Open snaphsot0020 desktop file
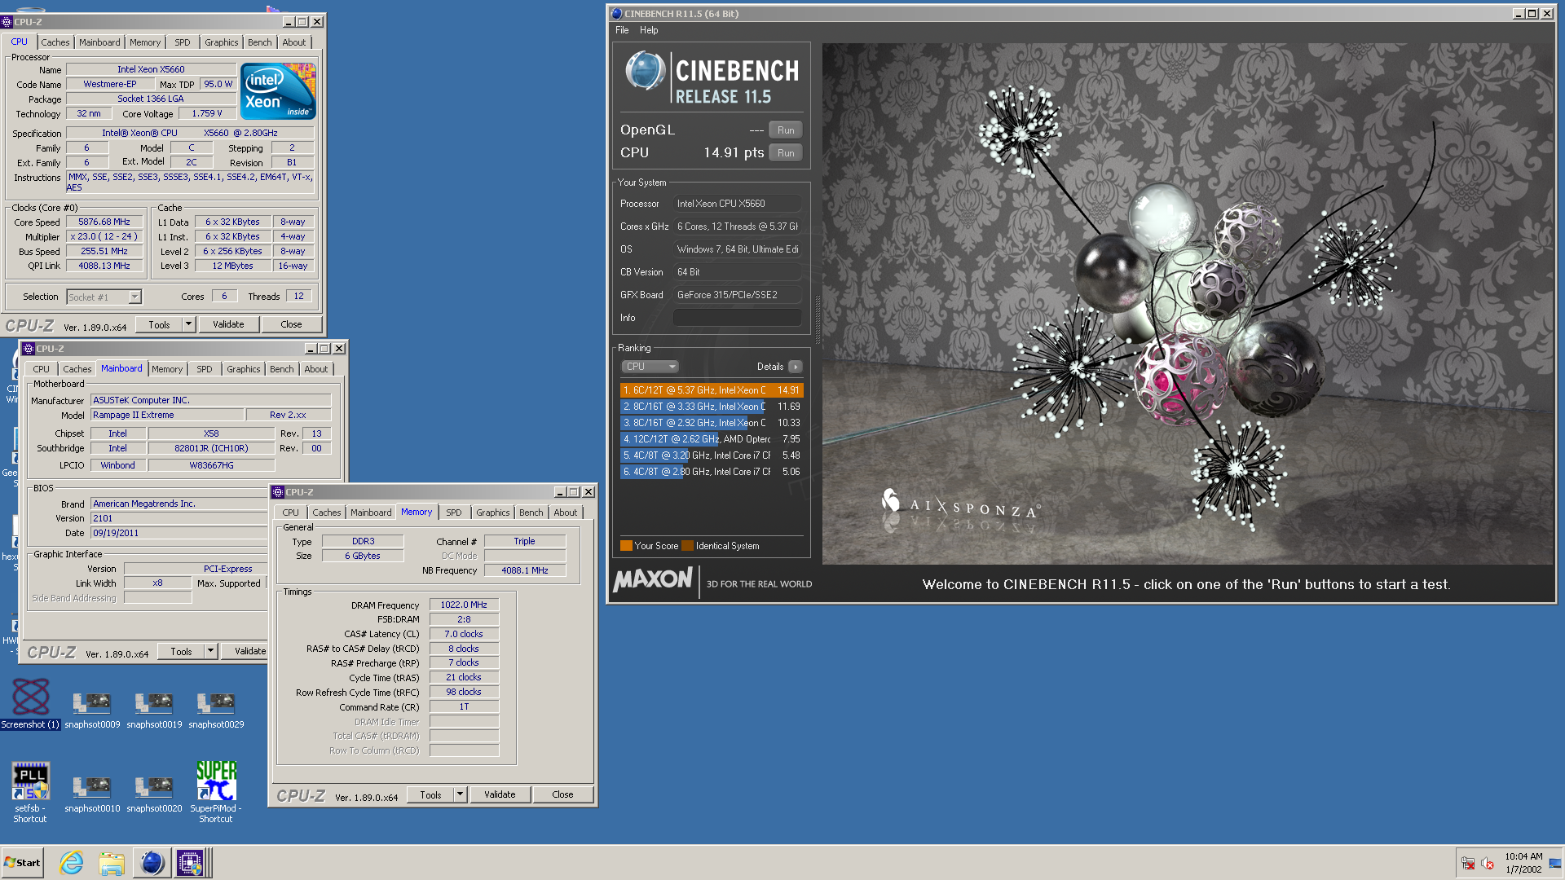The width and height of the screenshot is (1565, 880). click(x=154, y=793)
